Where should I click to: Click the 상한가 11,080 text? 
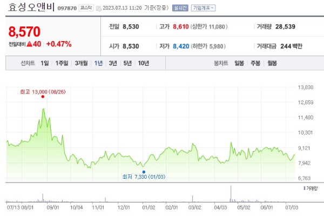209,26
